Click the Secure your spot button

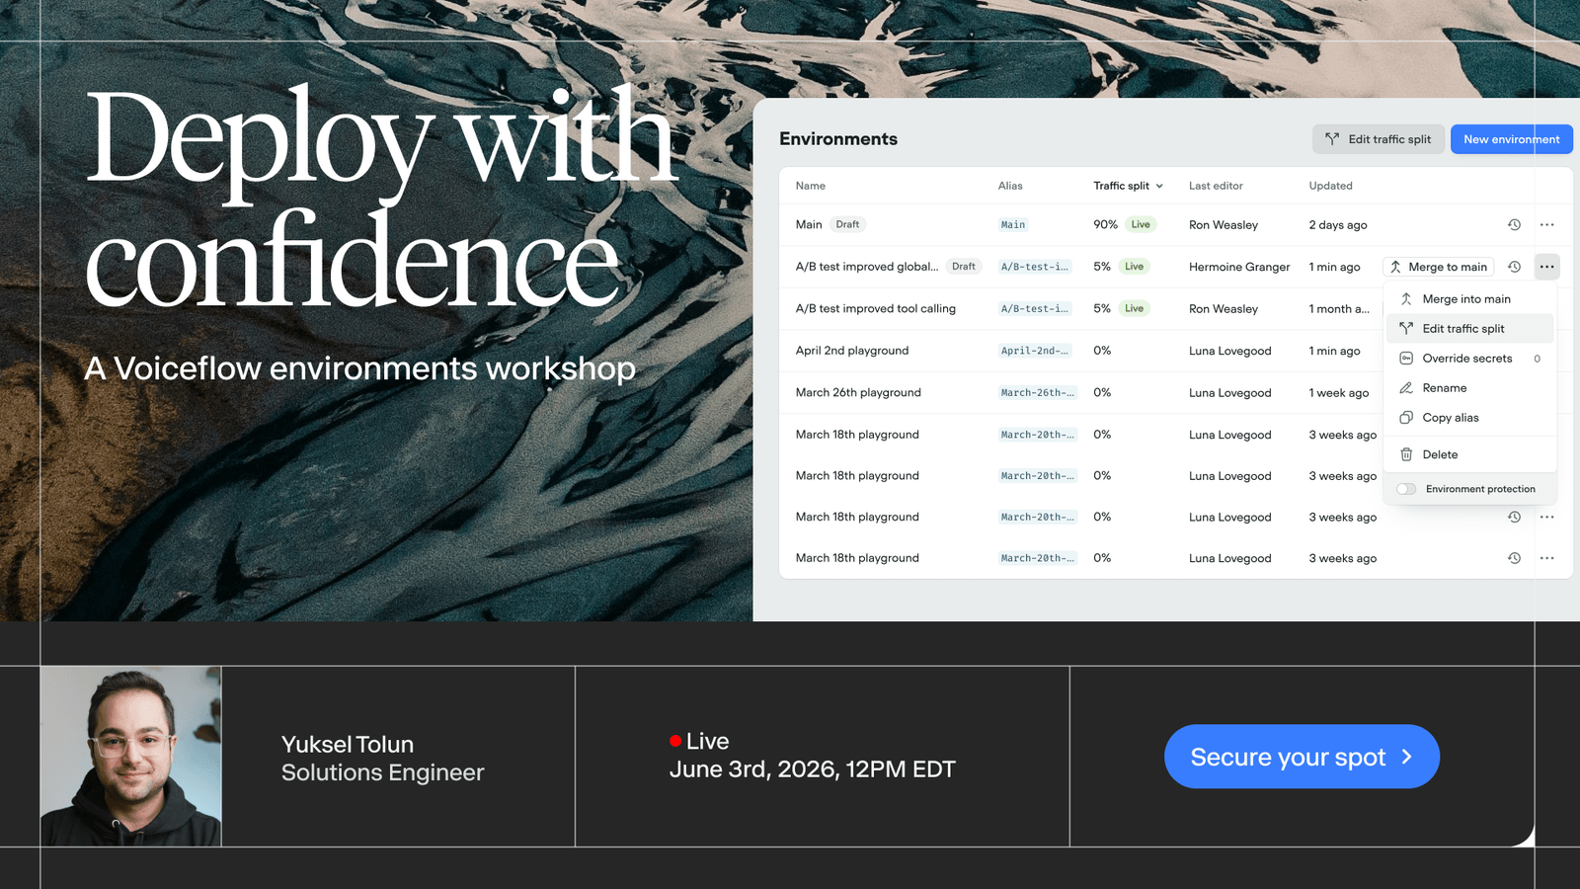(1302, 757)
